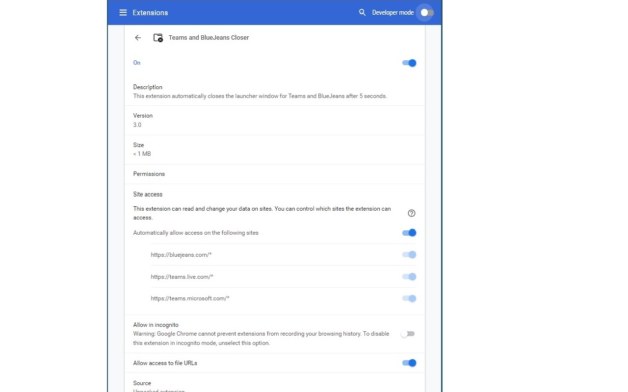Click the Description heading
The image size is (628, 392).
pos(148,87)
